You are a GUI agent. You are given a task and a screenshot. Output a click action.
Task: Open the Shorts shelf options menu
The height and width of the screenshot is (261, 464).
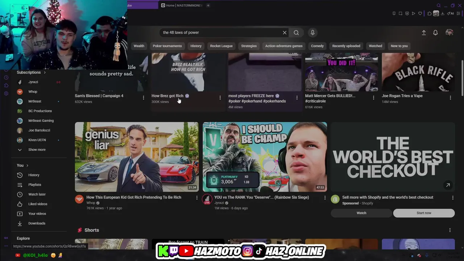[450, 230]
